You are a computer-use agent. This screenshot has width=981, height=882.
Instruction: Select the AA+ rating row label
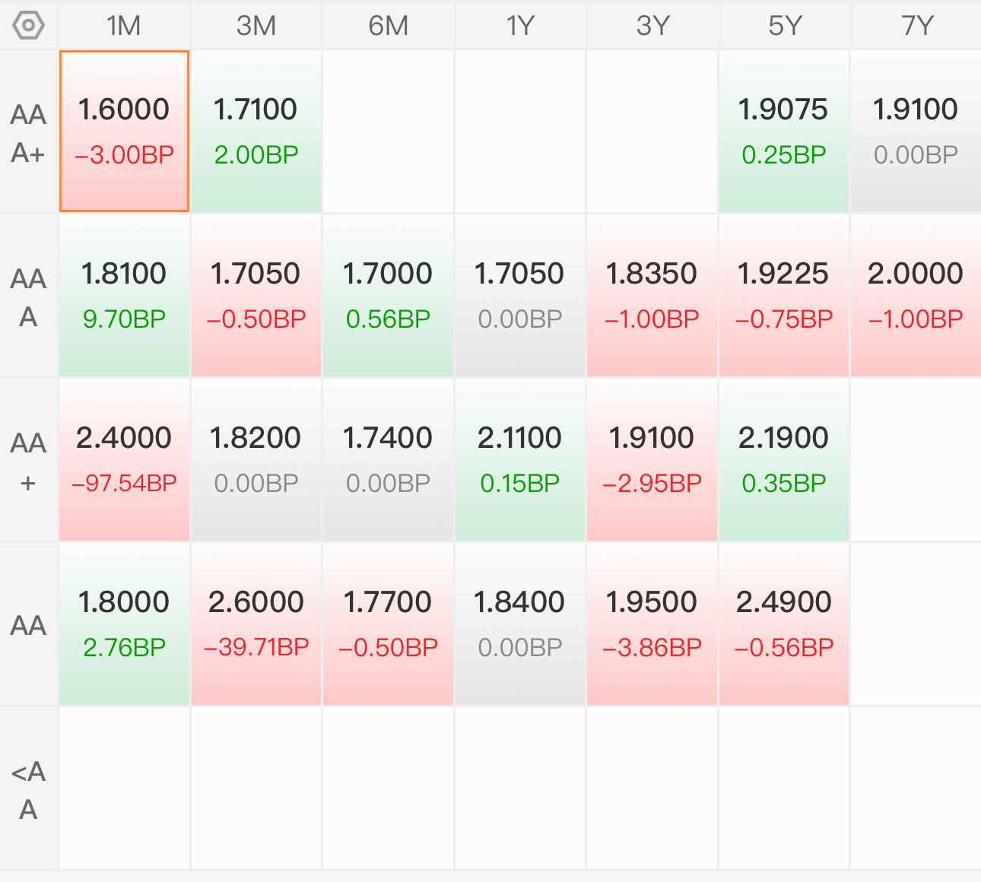(29, 462)
